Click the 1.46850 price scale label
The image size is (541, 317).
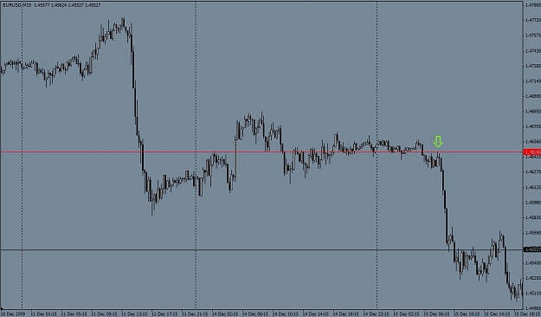[x=533, y=111]
